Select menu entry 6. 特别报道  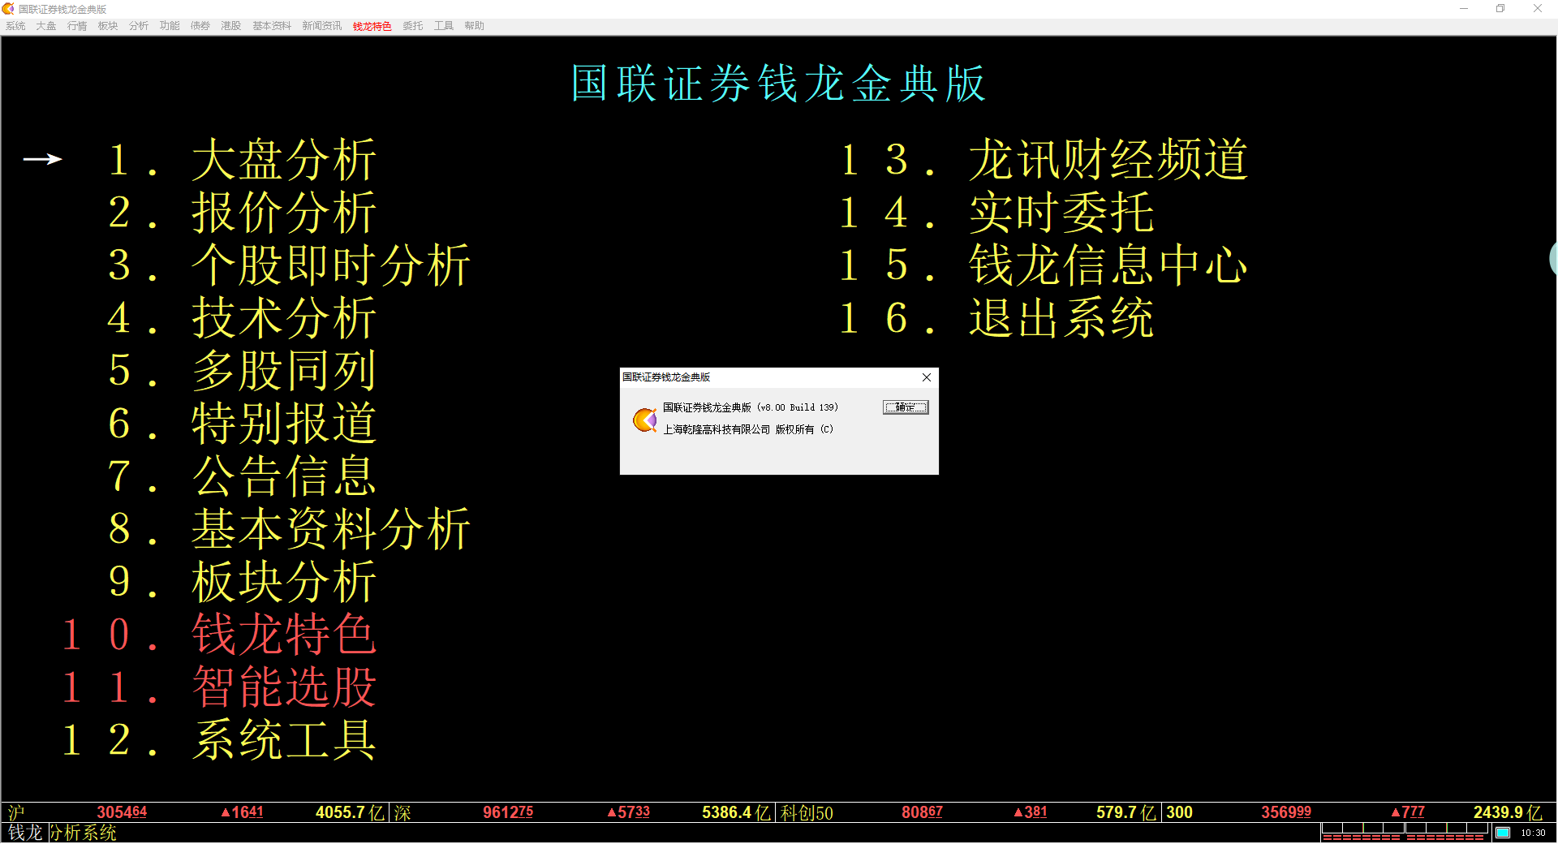point(242,423)
